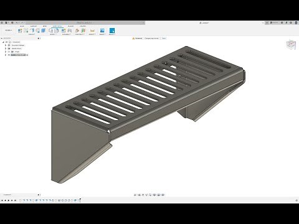Screen dimensions: 299x224
Task: Open the timeline settings gear
Action: coord(297,200)
